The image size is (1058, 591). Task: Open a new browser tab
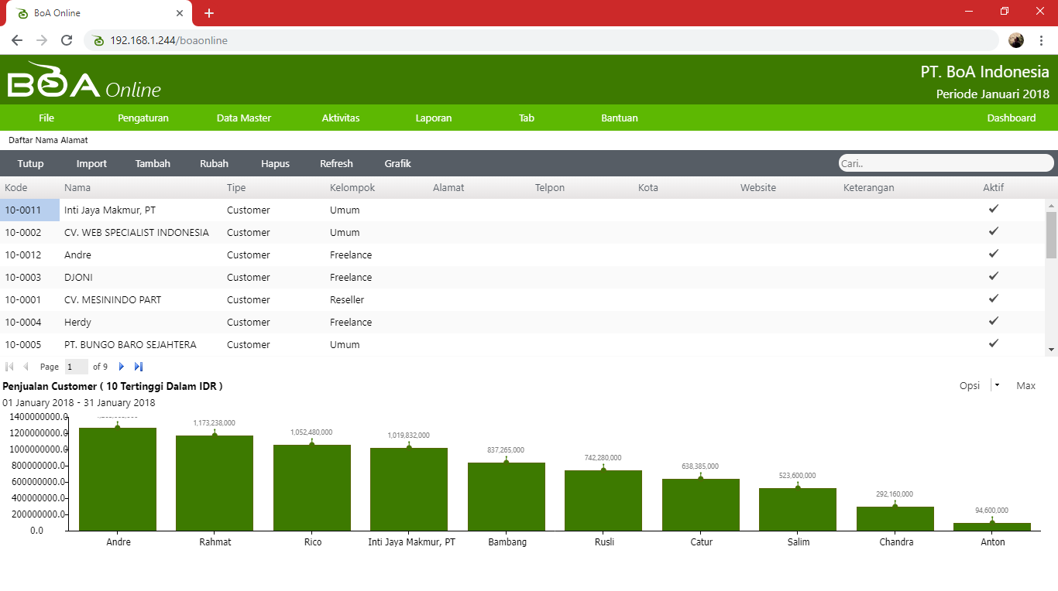click(x=209, y=13)
